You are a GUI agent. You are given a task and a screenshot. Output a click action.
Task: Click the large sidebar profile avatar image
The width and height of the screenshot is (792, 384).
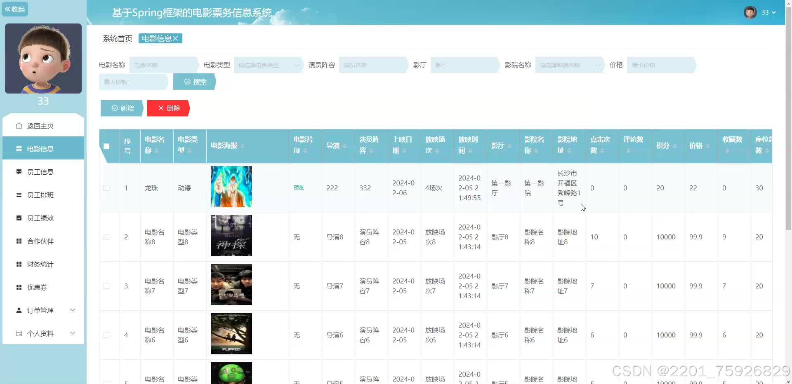point(43,59)
